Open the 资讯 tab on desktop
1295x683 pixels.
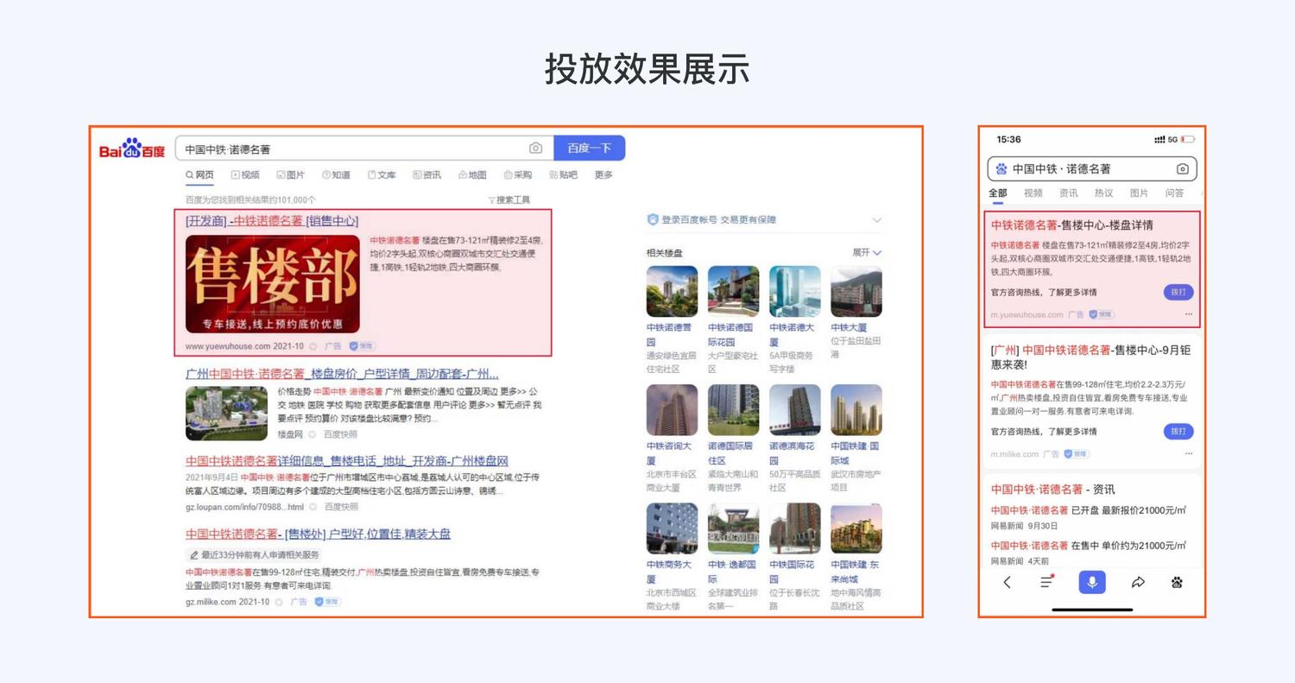[427, 174]
